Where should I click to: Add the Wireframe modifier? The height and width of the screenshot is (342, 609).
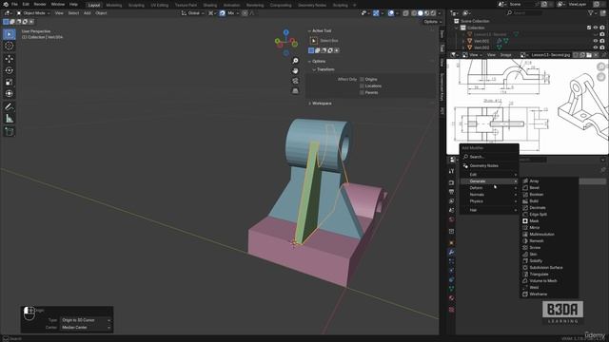tap(549, 294)
